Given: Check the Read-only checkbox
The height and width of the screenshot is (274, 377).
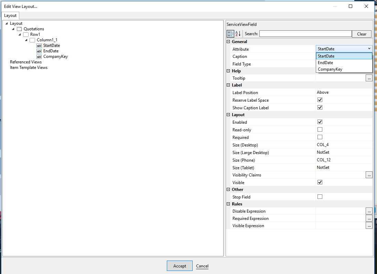Looking at the screenshot, I should (320, 129).
